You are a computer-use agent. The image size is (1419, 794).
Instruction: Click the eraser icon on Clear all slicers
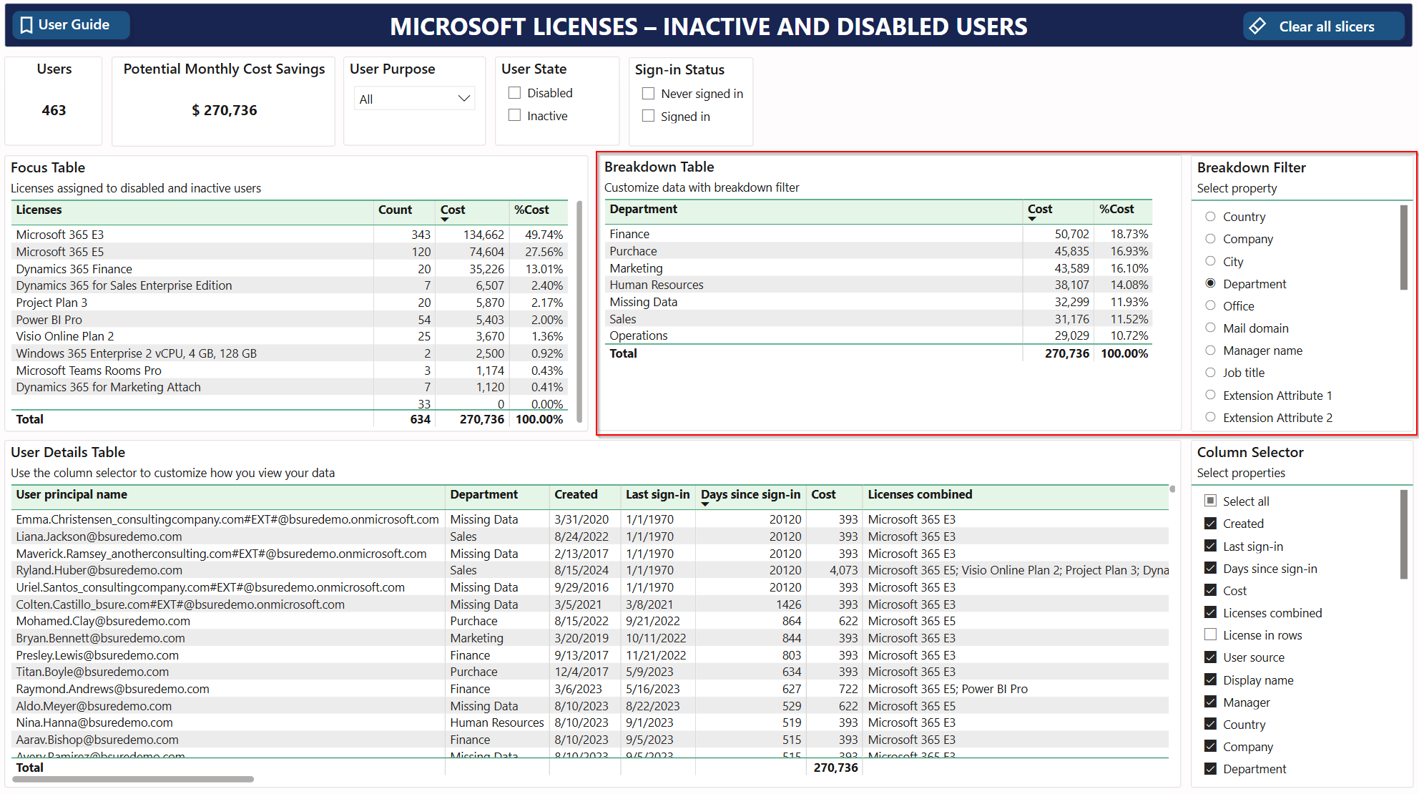click(1257, 26)
